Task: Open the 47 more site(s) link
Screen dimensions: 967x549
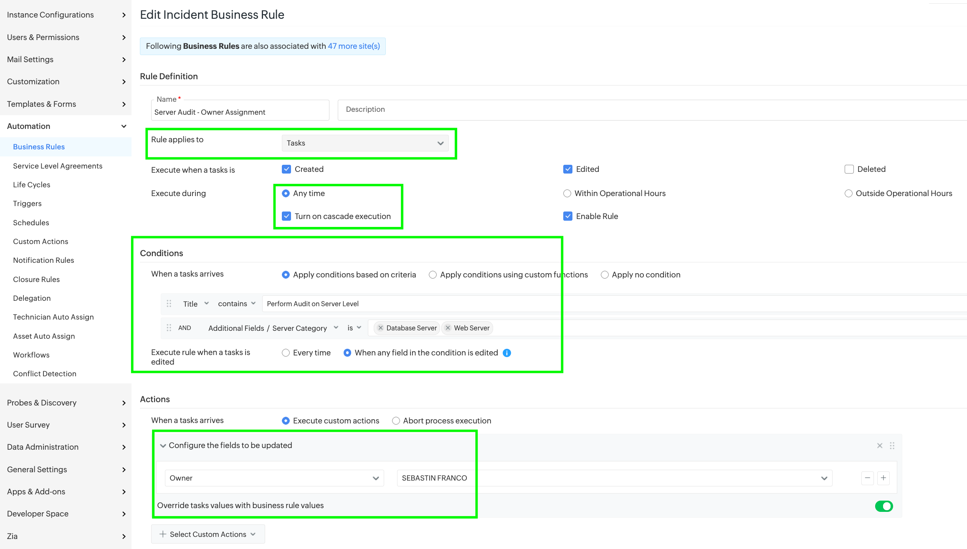Action: pos(354,46)
